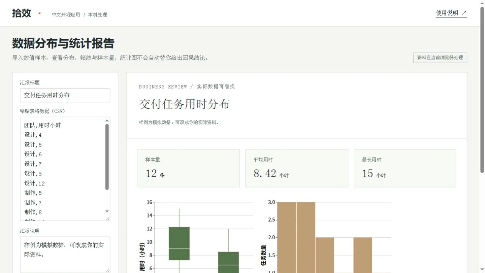Click the 资料在当前浏览器处理 badge
Image resolution: width=485 pixels, height=273 pixels.
[440, 58]
